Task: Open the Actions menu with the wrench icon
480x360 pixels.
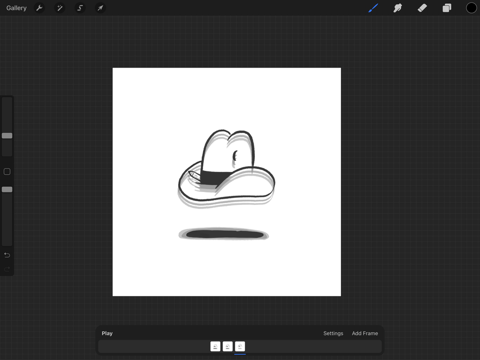Action: pos(39,8)
